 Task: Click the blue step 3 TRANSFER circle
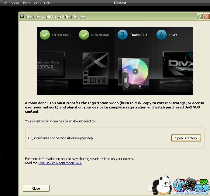tap(122, 35)
